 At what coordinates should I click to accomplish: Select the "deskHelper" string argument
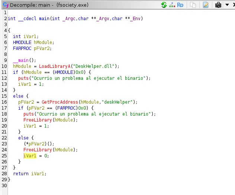coord(122,102)
